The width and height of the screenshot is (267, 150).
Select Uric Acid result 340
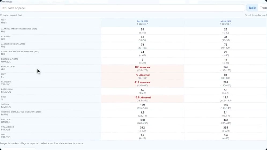tap(226, 120)
